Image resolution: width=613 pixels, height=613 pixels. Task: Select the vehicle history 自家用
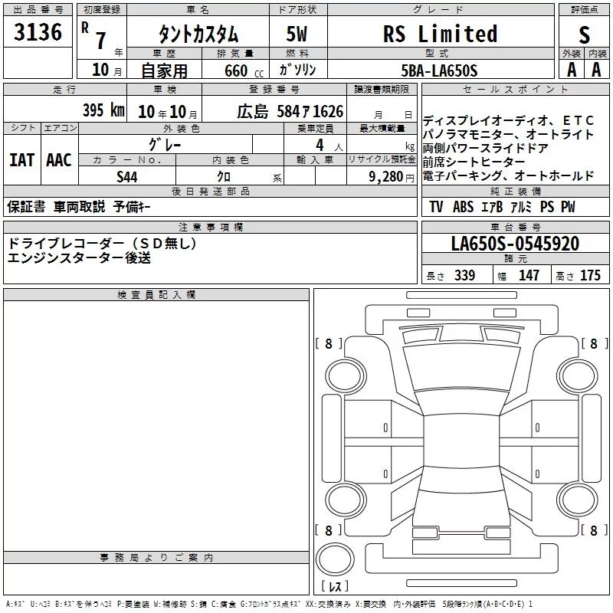(164, 70)
